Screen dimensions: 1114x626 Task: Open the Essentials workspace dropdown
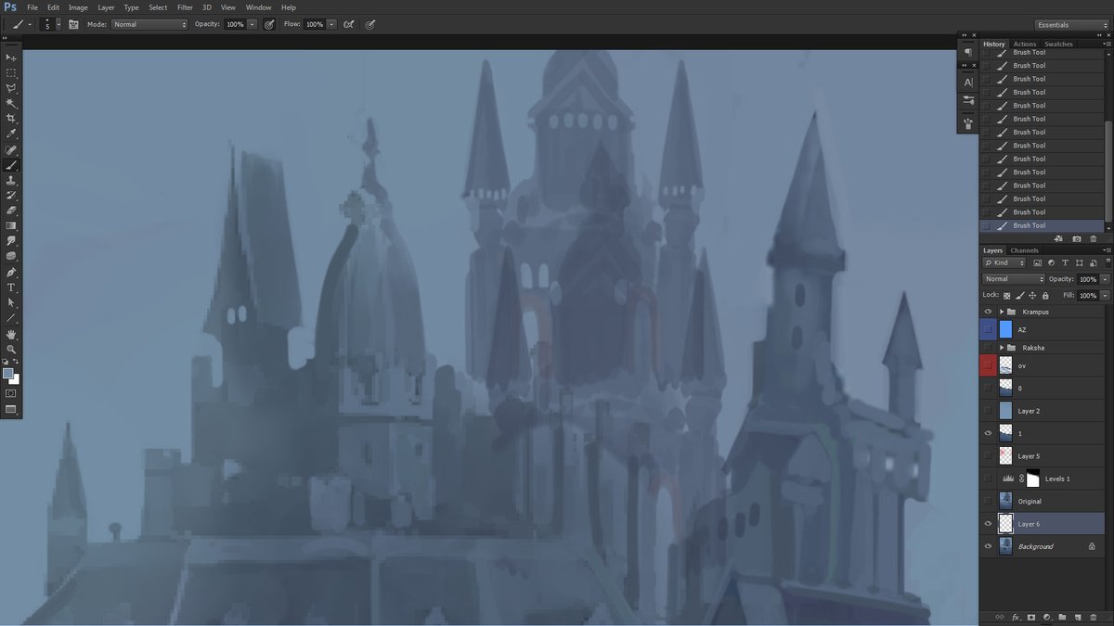[x=1071, y=25]
